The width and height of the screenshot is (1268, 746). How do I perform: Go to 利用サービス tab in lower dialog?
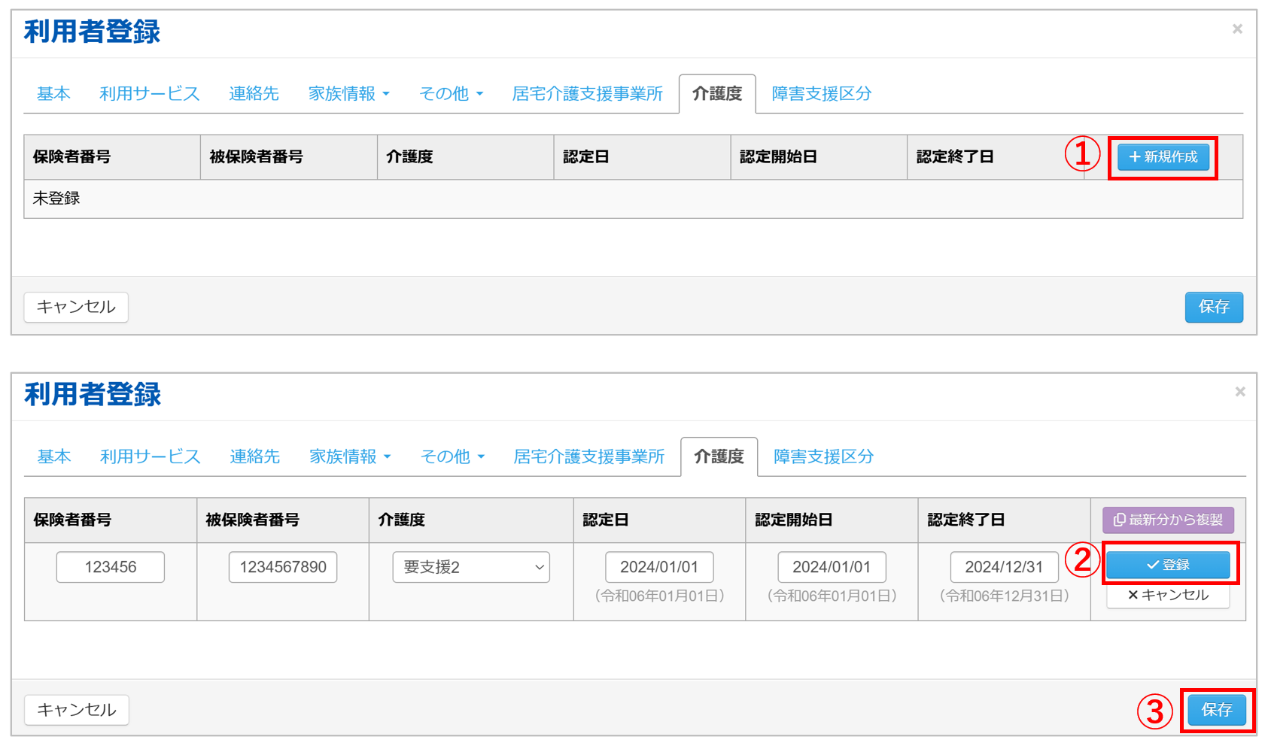point(150,456)
